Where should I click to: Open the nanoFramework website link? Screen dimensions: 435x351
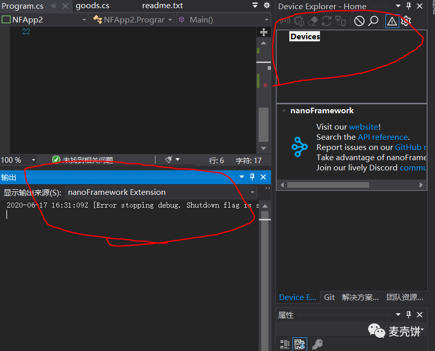point(363,127)
